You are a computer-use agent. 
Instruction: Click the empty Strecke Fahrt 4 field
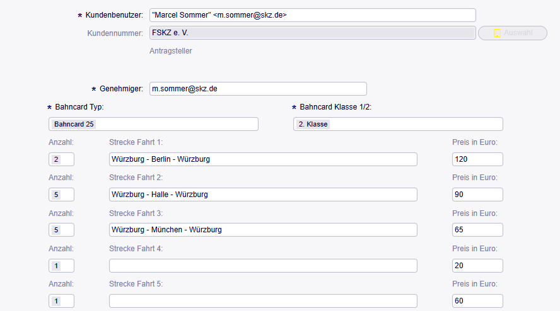[263, 266]
